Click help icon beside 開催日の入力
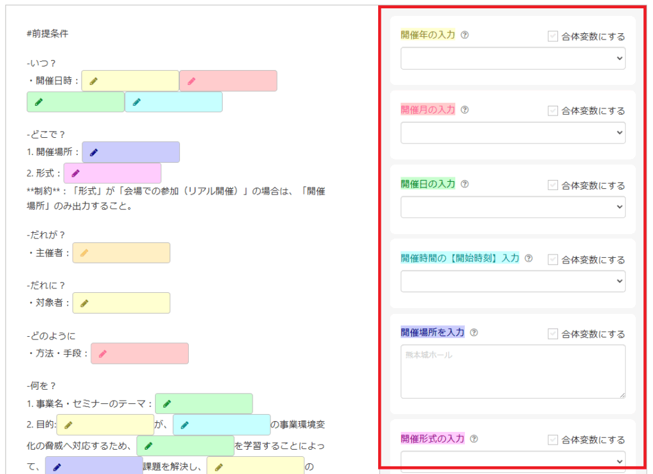The image size is (653, 474). coord(465,184)
